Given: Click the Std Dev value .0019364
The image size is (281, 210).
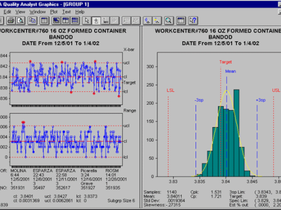Looking at the screenshot, I should [176, 200].
